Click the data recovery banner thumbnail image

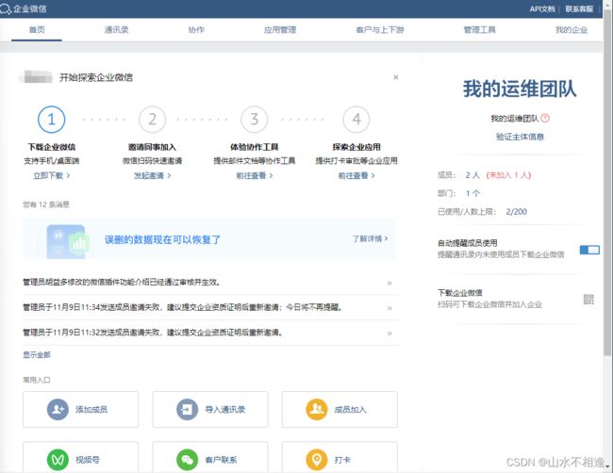[x=67, y=241]
